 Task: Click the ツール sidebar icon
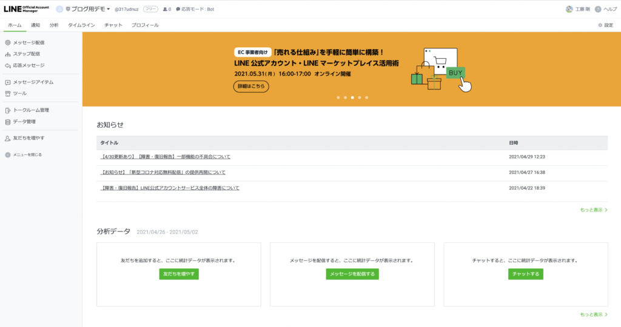(x=7, y=93)
